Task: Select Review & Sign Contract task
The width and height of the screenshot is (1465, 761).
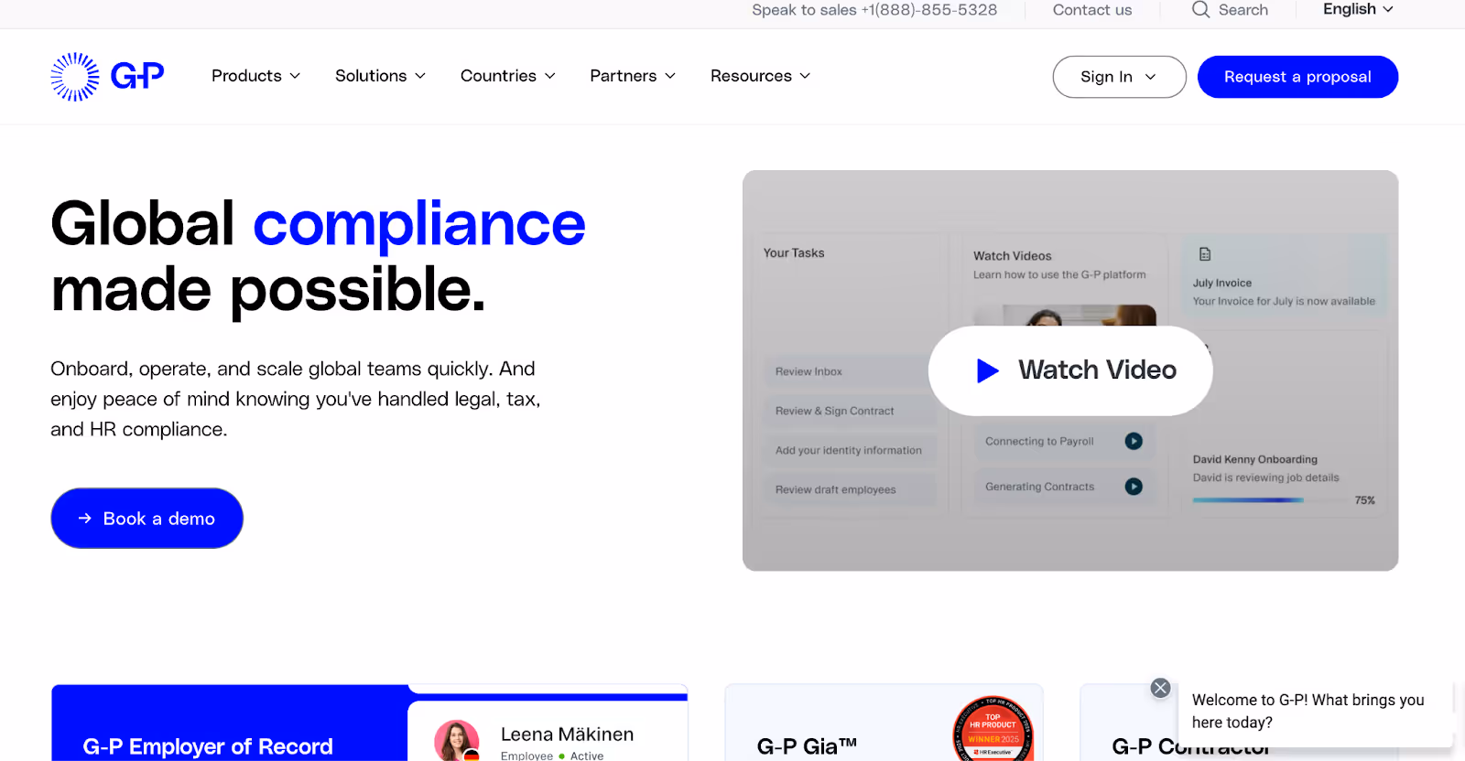Action: tap(849, 411)
